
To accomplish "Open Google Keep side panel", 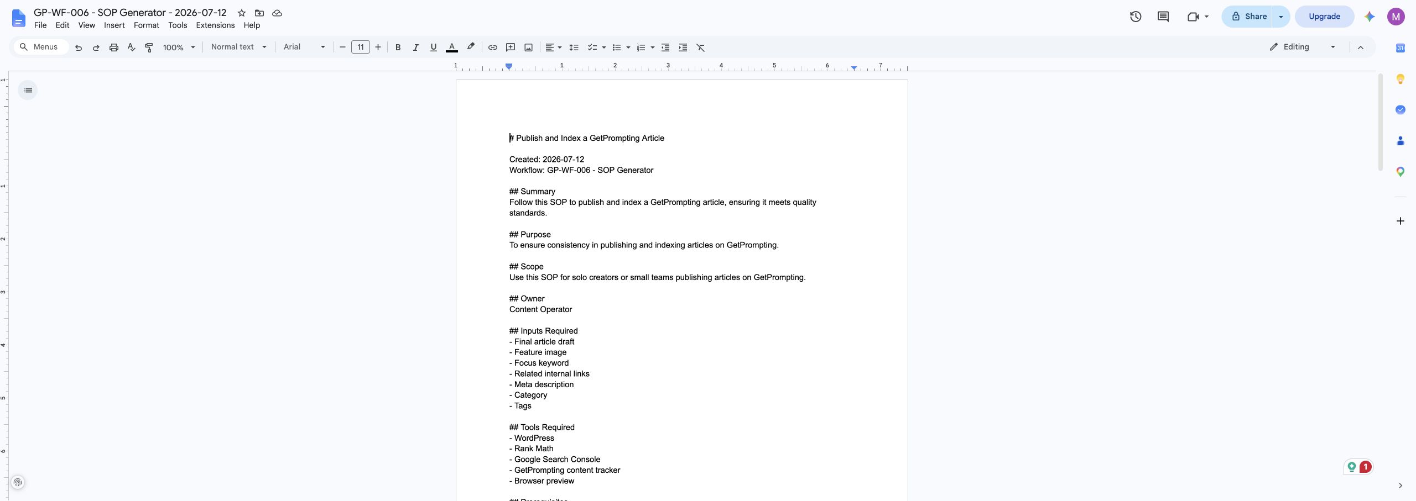I will coord(1401,79).
